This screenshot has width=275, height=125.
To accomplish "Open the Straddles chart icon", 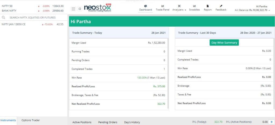I will click(x=194, y=6).
